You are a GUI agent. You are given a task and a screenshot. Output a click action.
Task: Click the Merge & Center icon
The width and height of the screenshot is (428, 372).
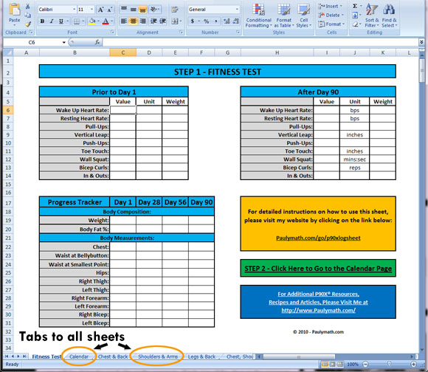(x=174, y=21)
